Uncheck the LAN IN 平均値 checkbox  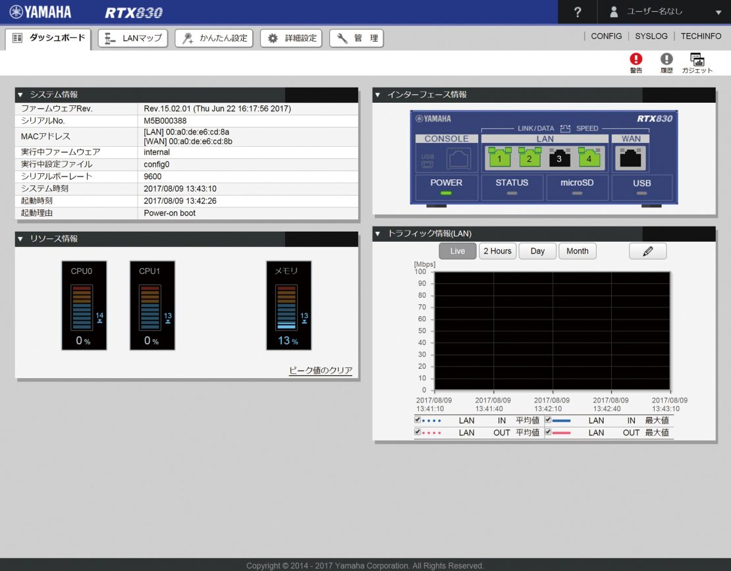[418, 420]
